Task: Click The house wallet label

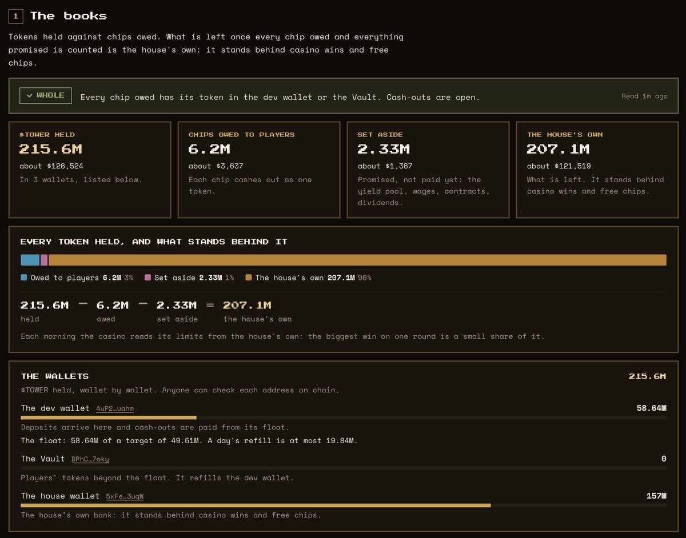Action: pos(60,496)
